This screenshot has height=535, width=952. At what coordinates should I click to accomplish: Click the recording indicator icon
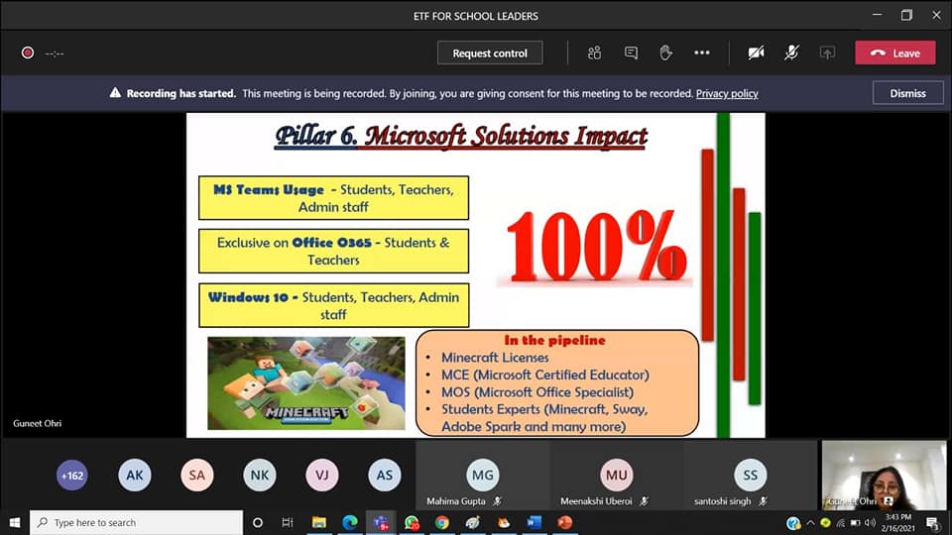tap(28, 53)
